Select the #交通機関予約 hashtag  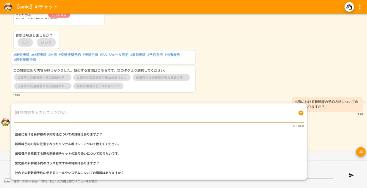pos(70,55)
